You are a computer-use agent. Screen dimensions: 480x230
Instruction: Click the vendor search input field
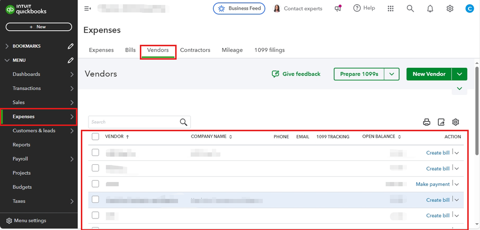coord(133,122)
